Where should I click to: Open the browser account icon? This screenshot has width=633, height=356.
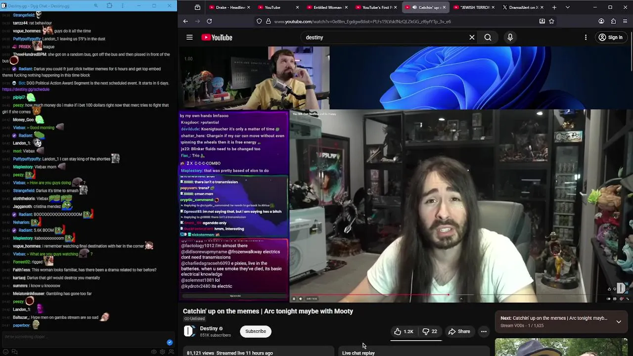click(601, 21)
